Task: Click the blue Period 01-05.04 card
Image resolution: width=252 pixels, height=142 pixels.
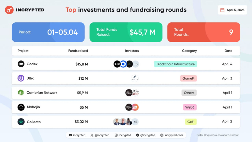Action: pyautogui.click(x=48, y=32)
